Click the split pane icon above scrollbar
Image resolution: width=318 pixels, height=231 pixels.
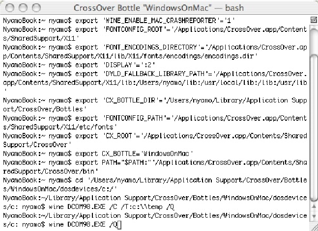(314, 20)
